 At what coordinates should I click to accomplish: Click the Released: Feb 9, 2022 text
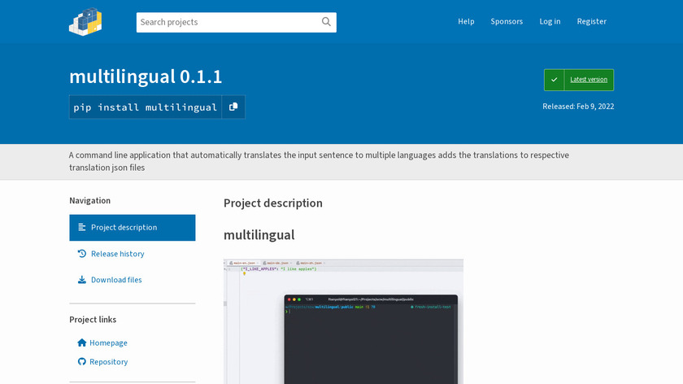coord(578,107)
